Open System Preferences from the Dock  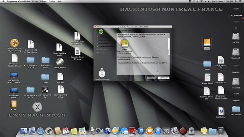point(166,131)
